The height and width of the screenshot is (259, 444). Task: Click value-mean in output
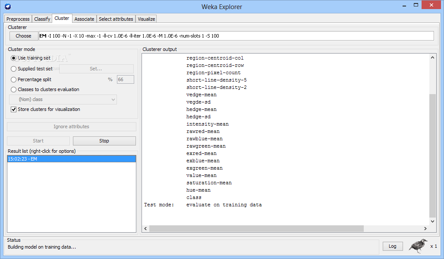(x=202, y=176)
